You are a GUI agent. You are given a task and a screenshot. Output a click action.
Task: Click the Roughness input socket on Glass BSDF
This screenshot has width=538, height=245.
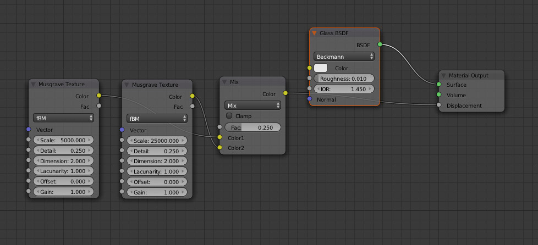(310, 78)
